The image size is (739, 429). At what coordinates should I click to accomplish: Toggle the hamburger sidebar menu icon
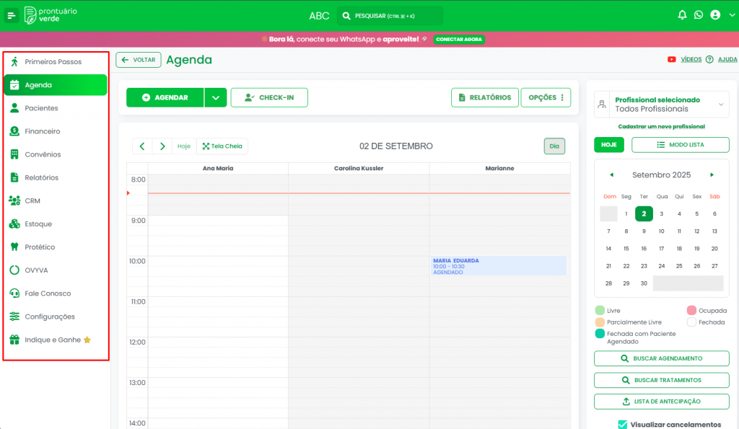click(x=12, y=15)
